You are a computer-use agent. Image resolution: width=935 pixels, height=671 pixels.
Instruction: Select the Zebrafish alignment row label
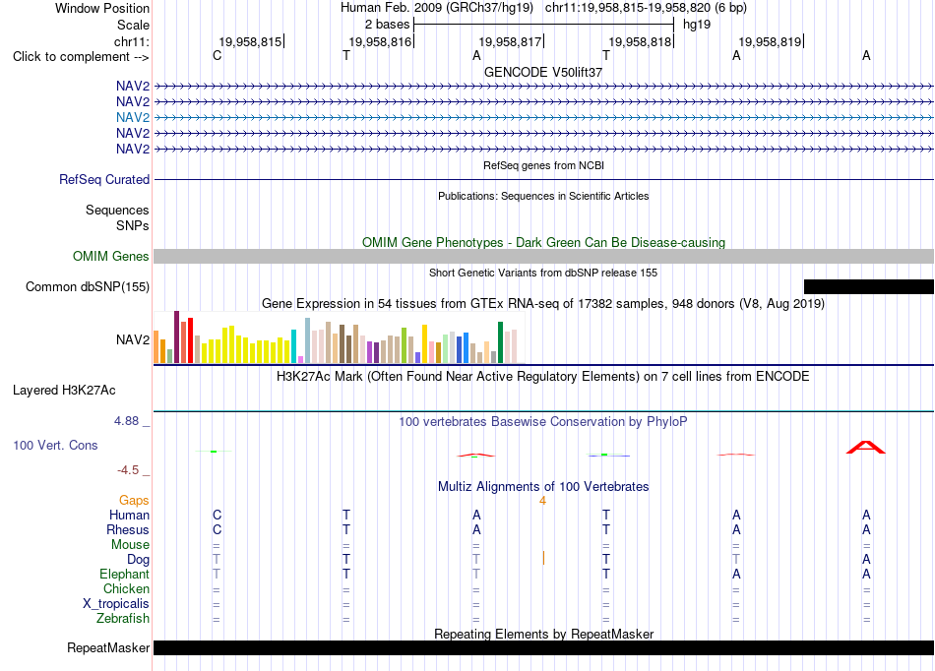point(123,619)
